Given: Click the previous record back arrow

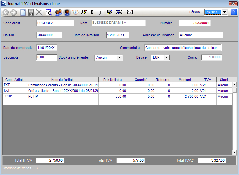Looking at the screenshot, I should (5, 12).
